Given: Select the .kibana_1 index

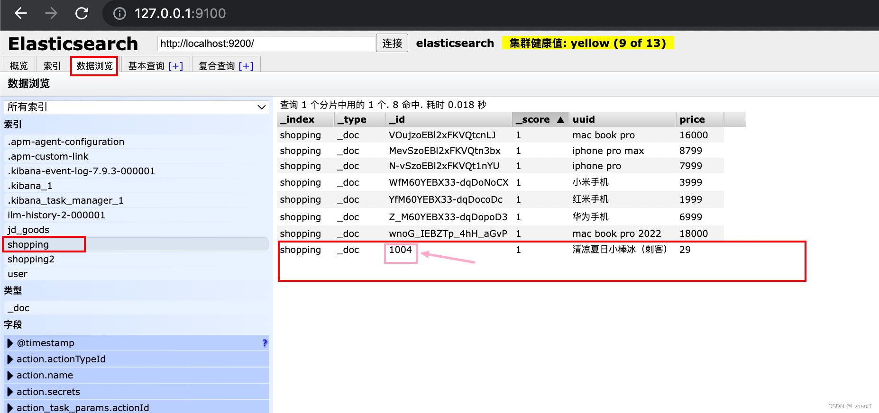Looking at the screenshot, I should (137, 186).
